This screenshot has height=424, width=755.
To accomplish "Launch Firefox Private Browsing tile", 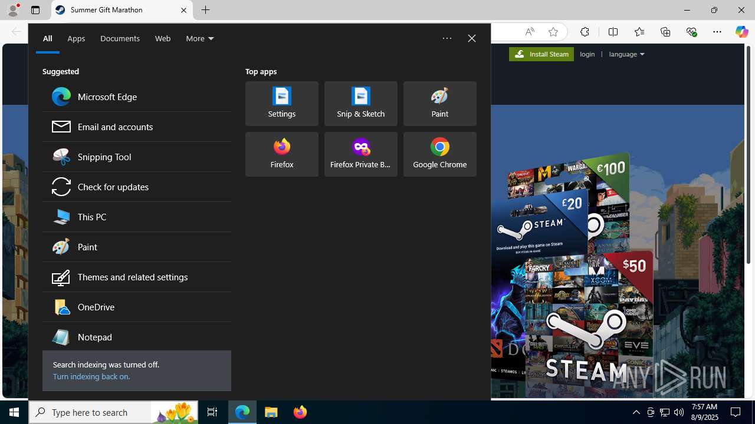I will click(361, 154).
